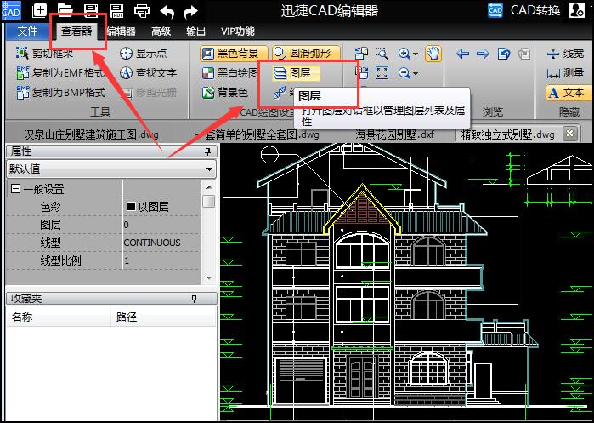The height and width of the screenshot is (423, 594).
Task: Select the zoom window magnifier tool
Action: (x=382, y=53)
